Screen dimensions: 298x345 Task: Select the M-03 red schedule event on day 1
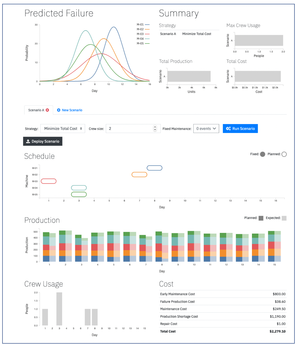point(49,181)
